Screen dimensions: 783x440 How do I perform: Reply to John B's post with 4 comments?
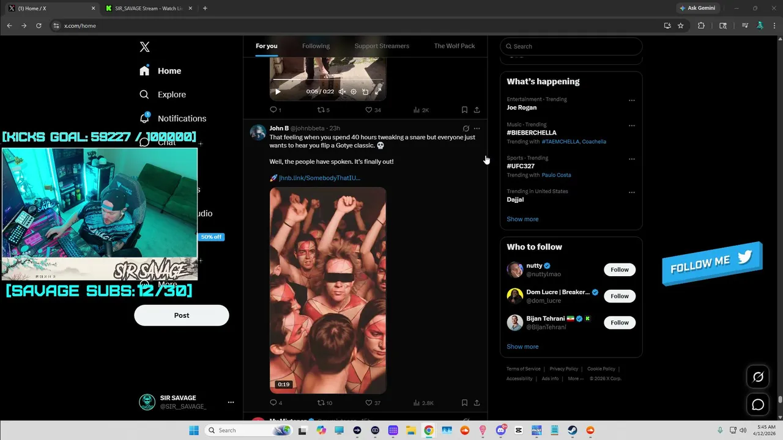276,403
